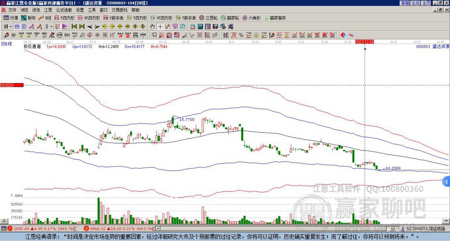
Task: Select the hand pan tool
Action: 152,27
